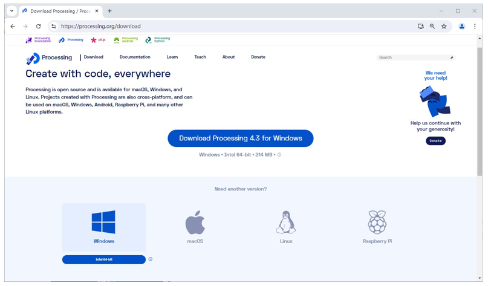Bookmark this page with star icon

click(444, 27)
